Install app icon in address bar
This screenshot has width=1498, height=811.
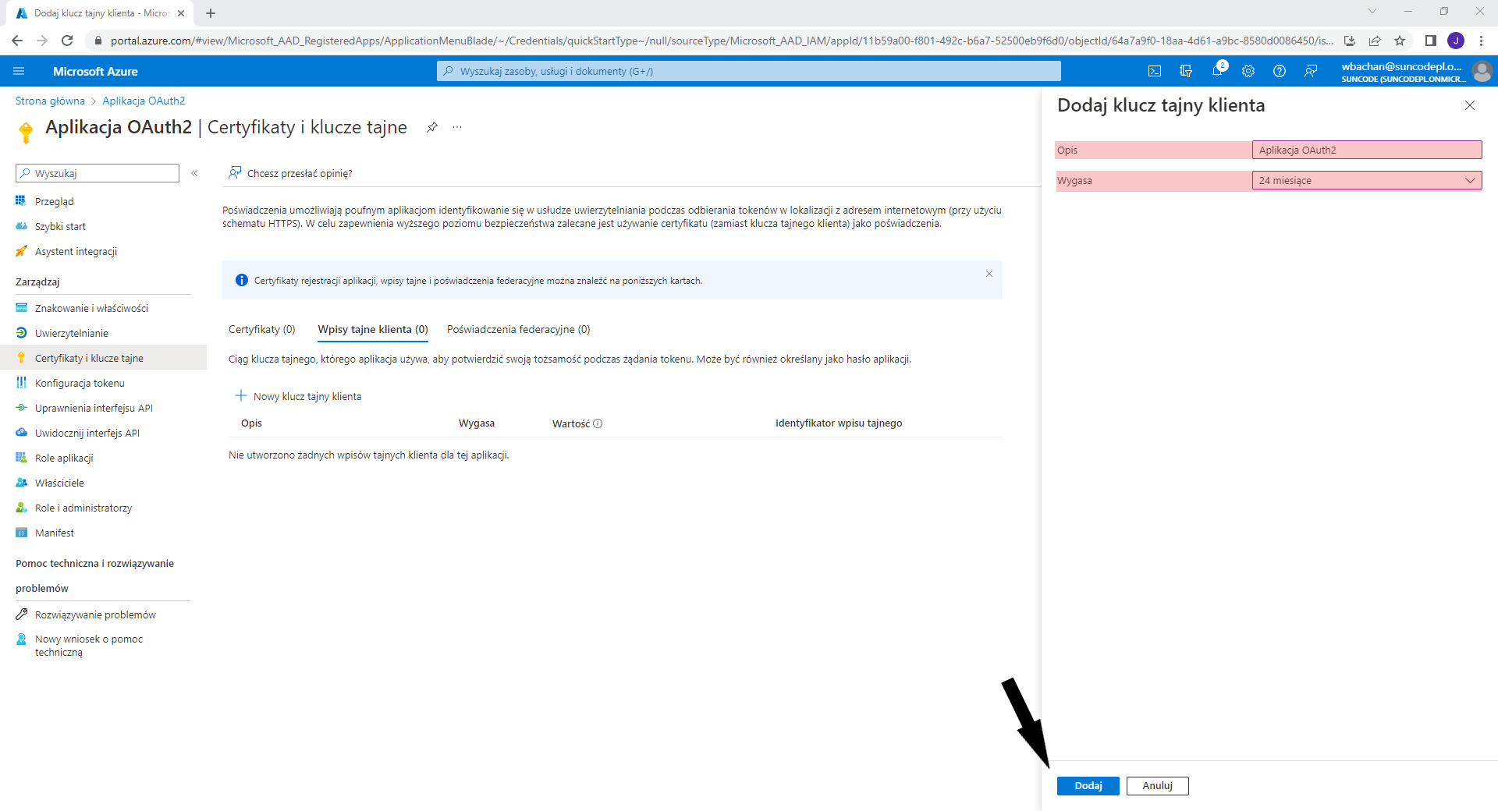pyautogui.click(x=1350, y=41)
